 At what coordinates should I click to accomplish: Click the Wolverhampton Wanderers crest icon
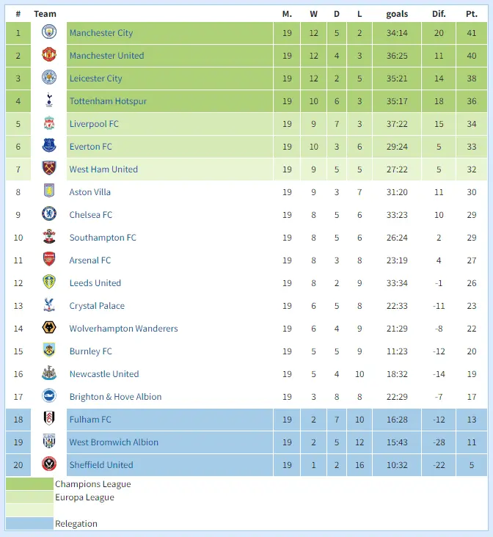coord(49,329)
